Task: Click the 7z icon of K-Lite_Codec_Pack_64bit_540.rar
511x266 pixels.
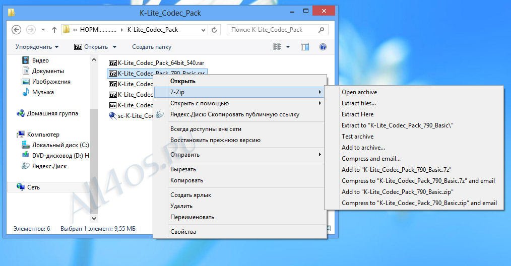Action: pos(113,63)
